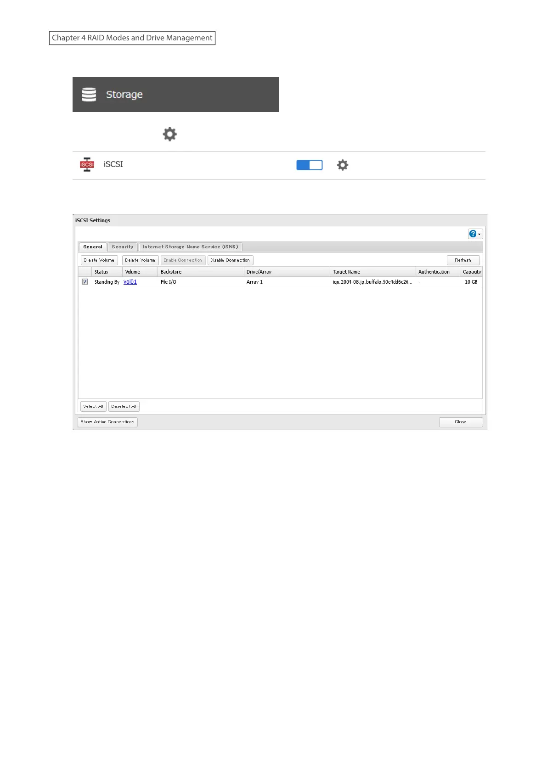Expand the help dropdown arrow
This screenshot has width=547, height=773.
[x=479, y=234]
